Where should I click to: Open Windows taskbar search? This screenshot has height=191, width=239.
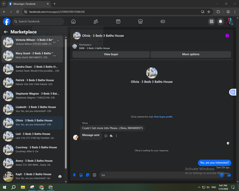pos(13,187)
